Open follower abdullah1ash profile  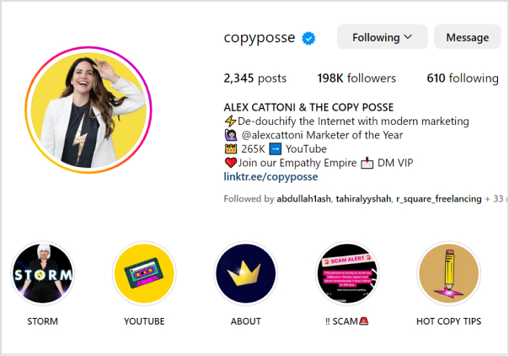[x=303, y=198]
